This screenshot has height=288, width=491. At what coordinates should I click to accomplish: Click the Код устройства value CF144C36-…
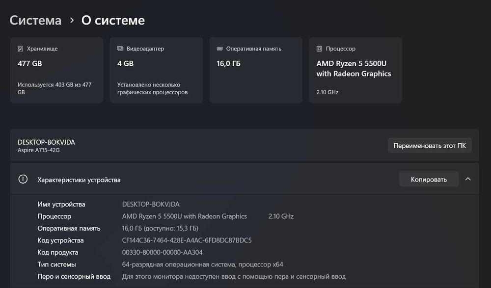point(187,240)
